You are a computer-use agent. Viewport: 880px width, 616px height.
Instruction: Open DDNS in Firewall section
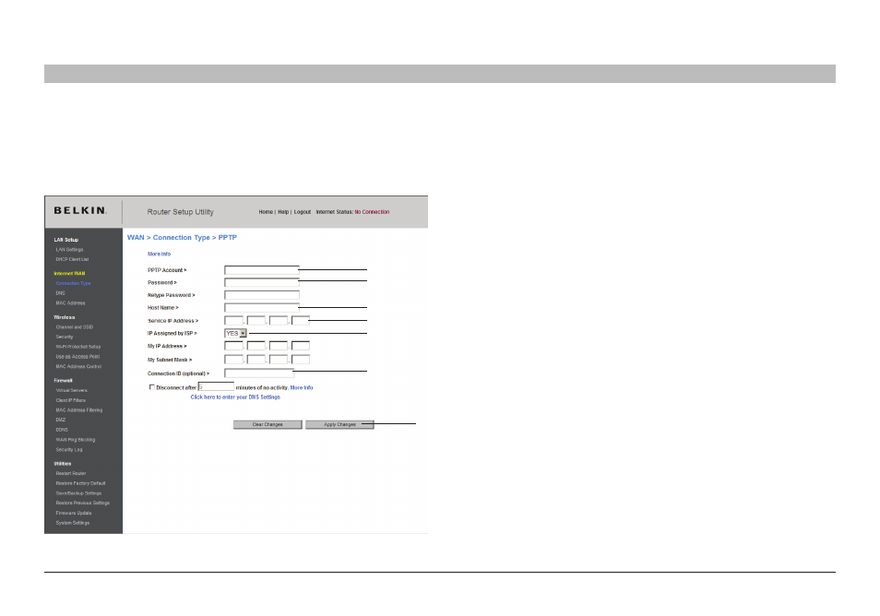point(62,430)
